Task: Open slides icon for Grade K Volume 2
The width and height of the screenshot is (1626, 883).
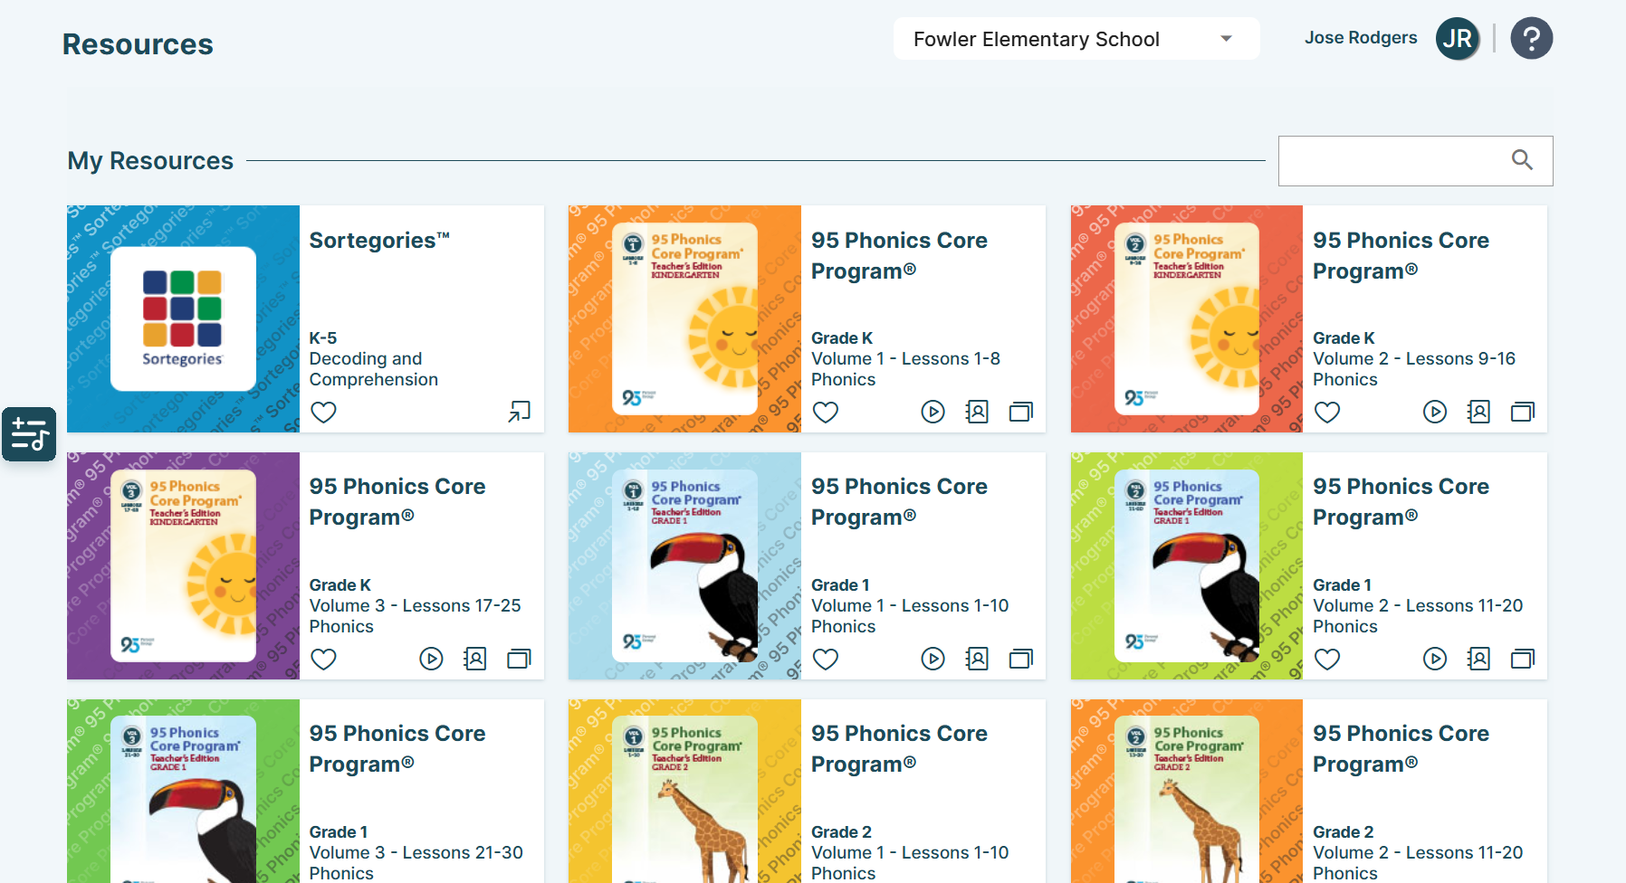Action: (1523, 412)
